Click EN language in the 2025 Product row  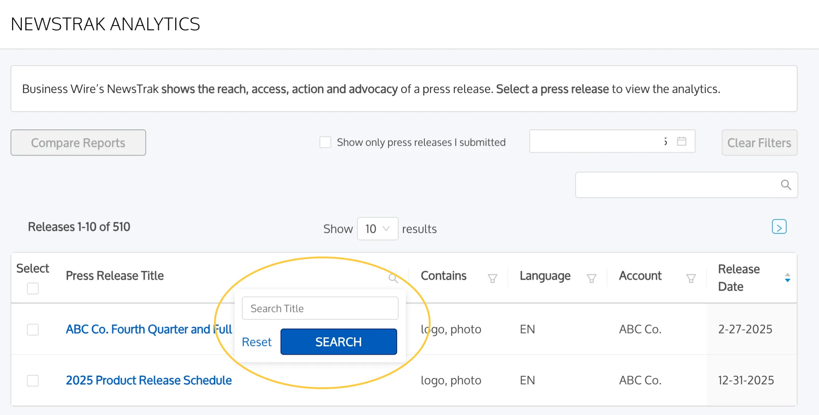coord(527,380)
